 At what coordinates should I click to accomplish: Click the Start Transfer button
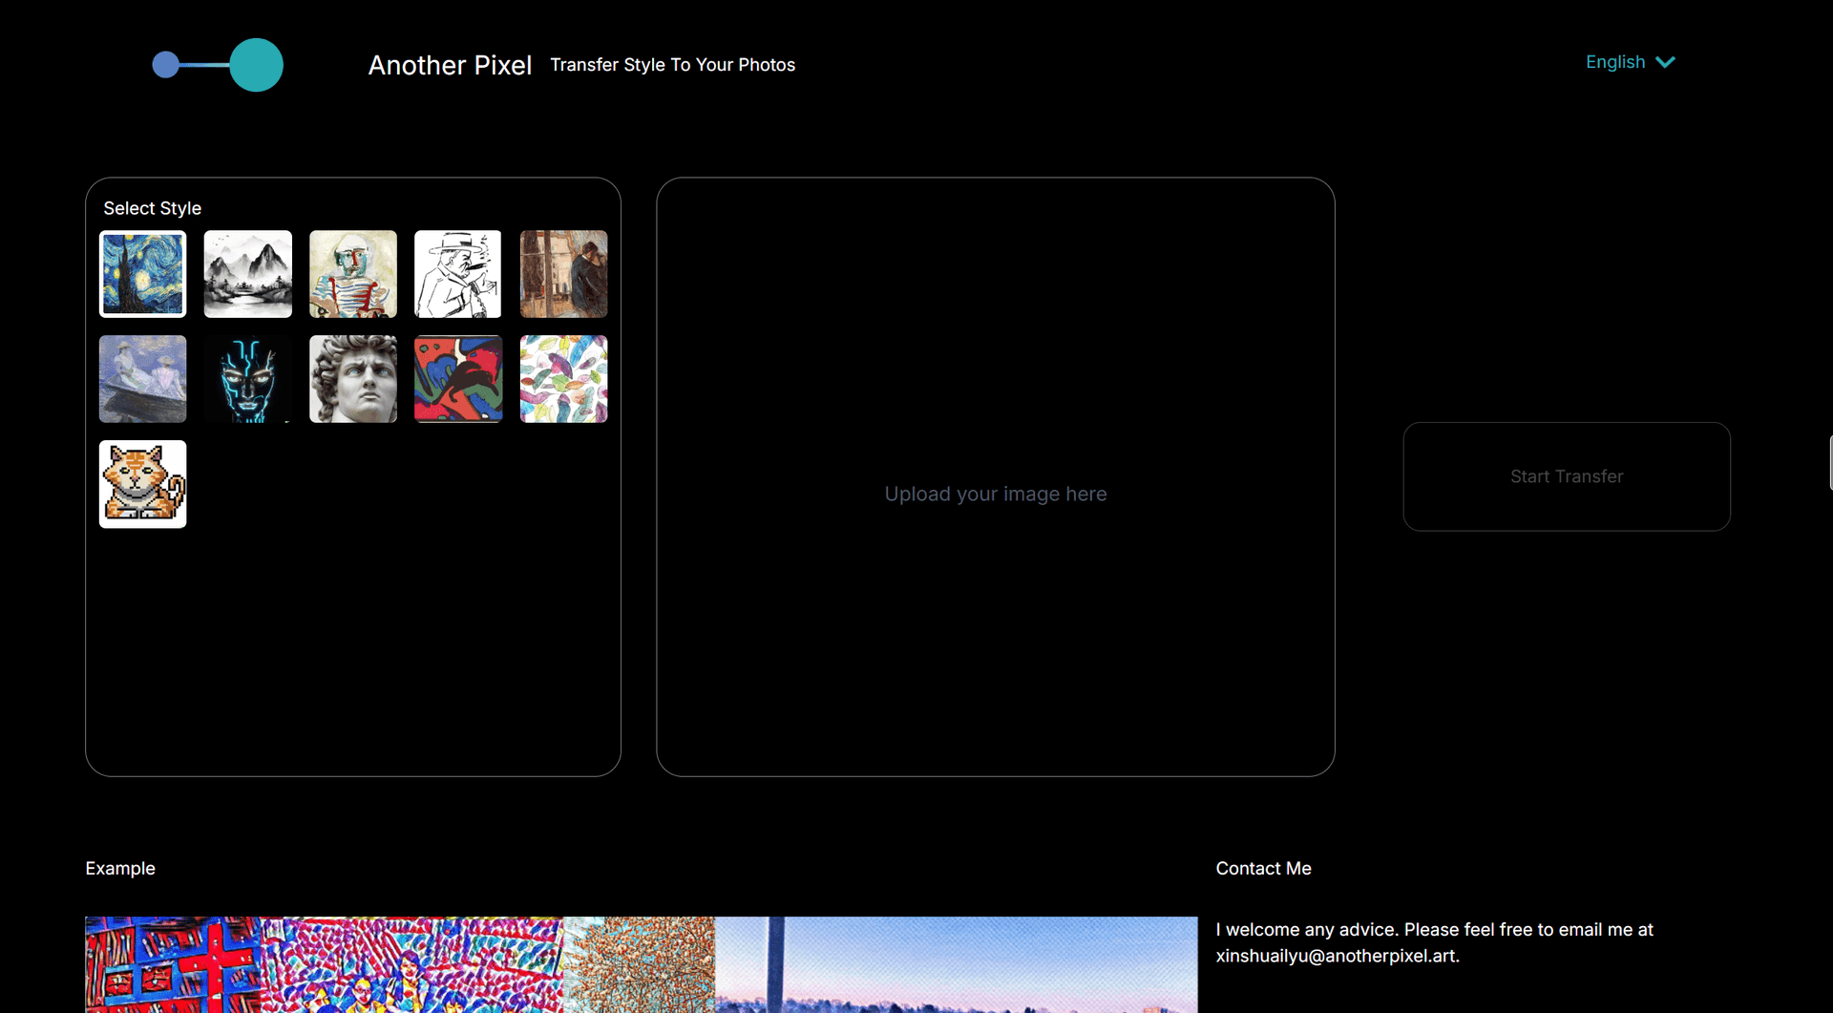(1567, 476)
